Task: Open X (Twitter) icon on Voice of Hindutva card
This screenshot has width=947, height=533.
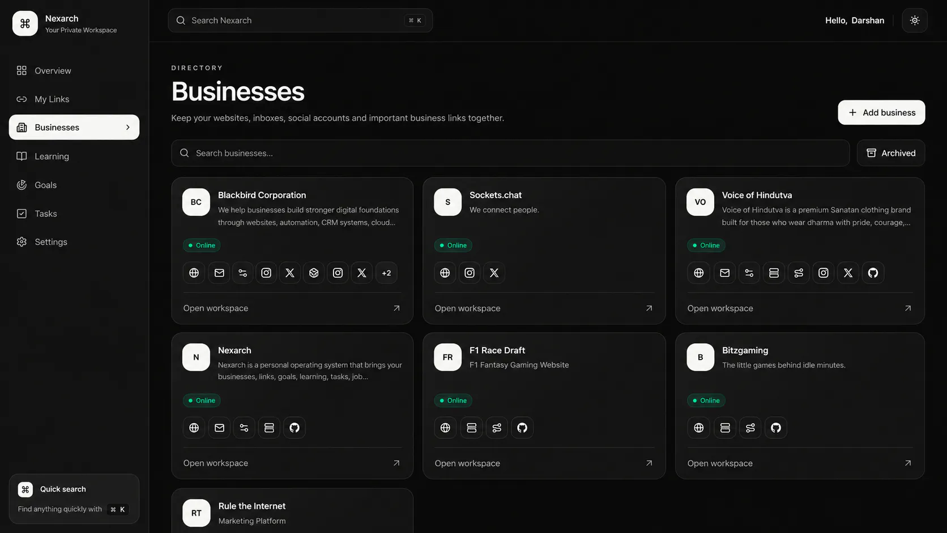Action: [x=848, y=273]
